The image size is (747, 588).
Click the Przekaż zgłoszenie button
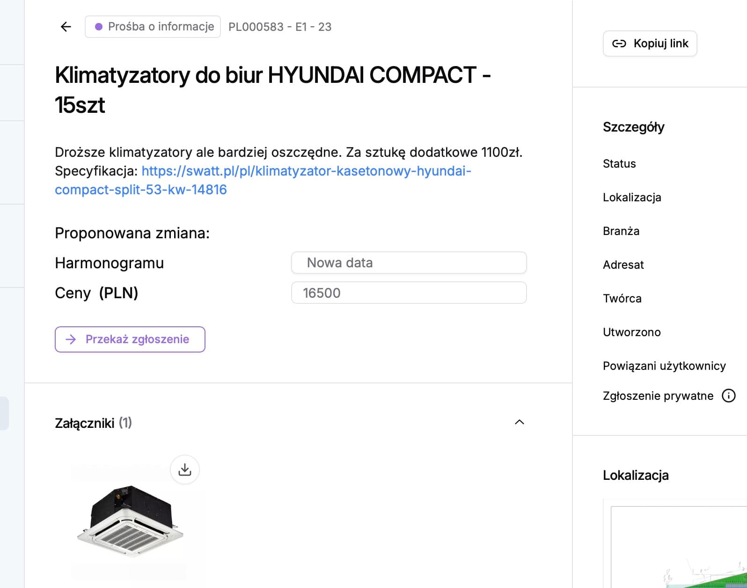click(130, 339)
